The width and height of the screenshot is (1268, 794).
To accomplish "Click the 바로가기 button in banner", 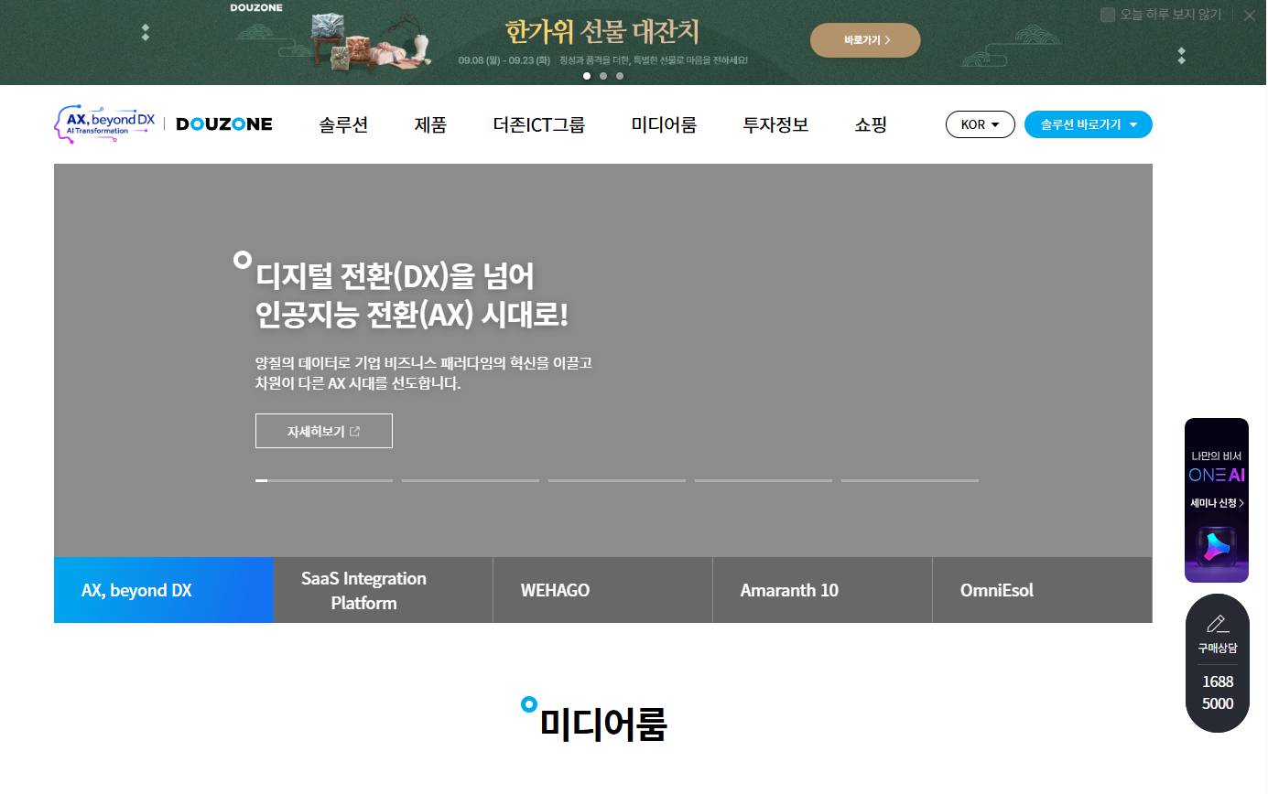I will 865,40.
